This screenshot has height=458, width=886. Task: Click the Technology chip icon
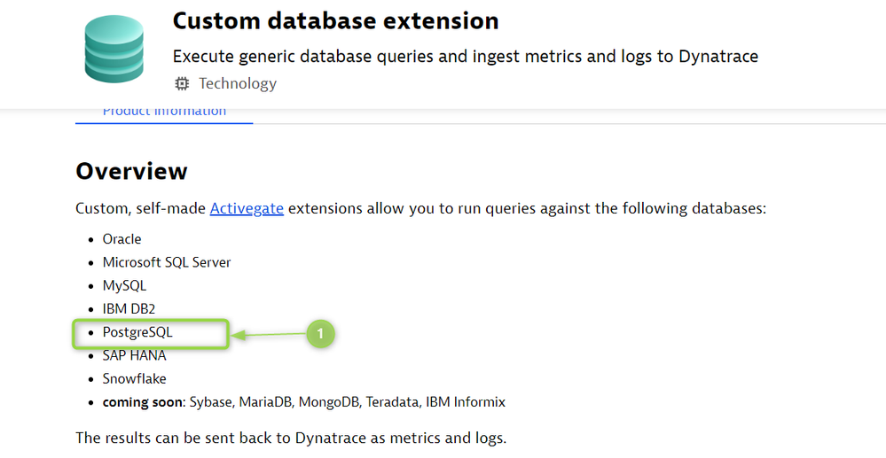(x=182, y=83)
